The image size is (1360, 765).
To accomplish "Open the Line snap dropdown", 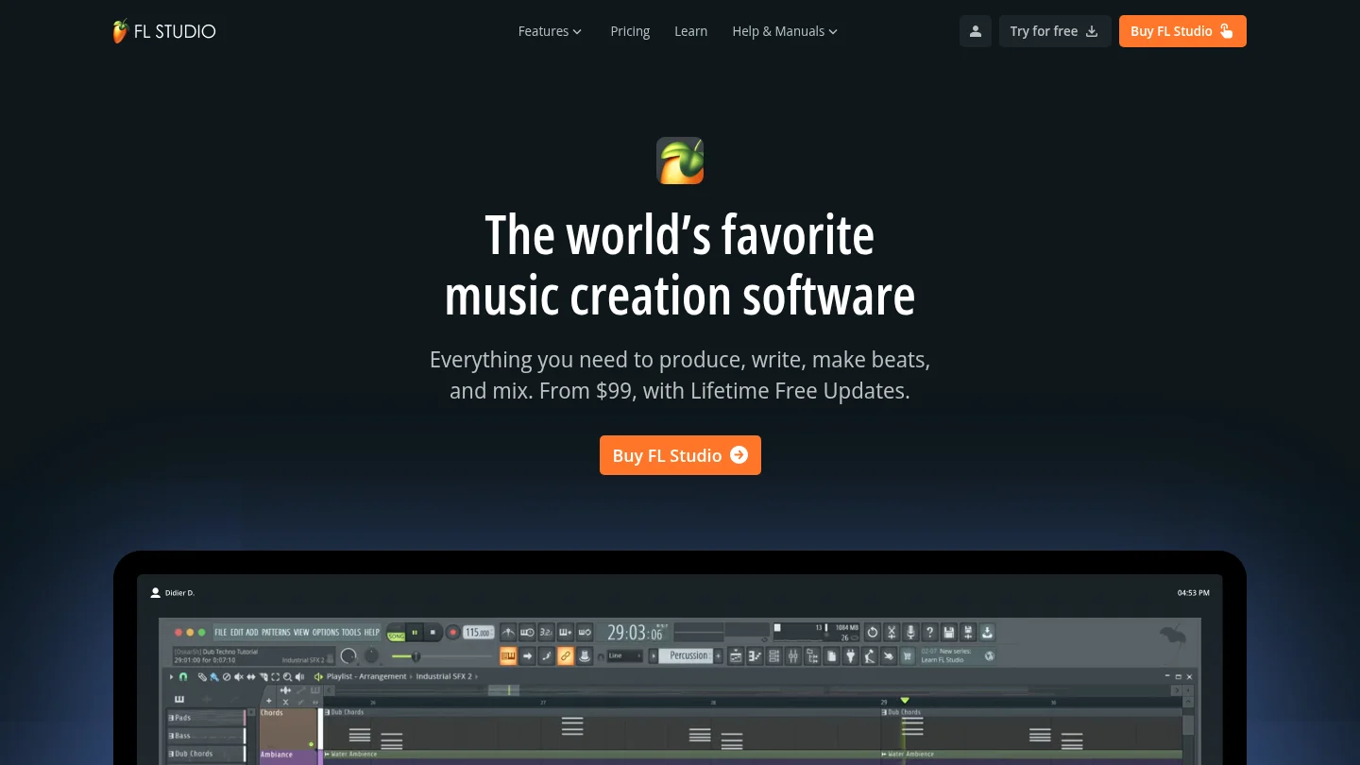I will (x=625, y=655).
